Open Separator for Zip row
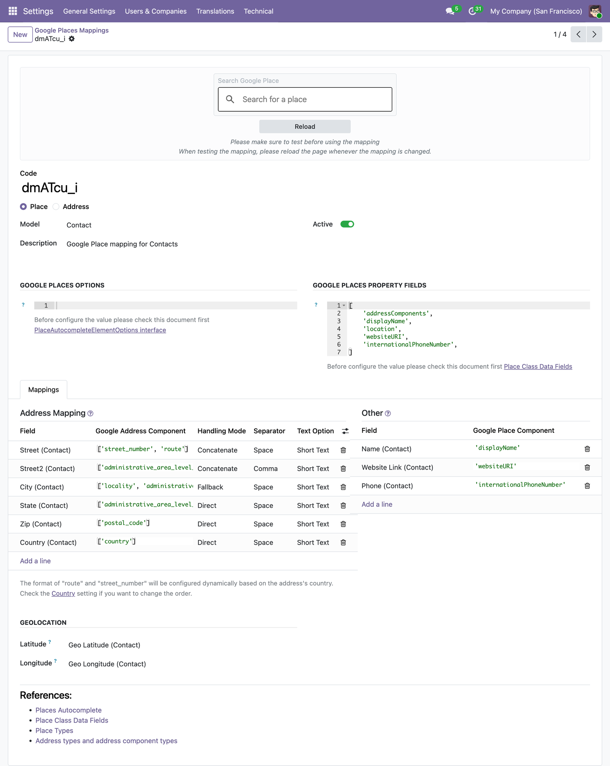610x766 pixels. [x=263, y=524]
